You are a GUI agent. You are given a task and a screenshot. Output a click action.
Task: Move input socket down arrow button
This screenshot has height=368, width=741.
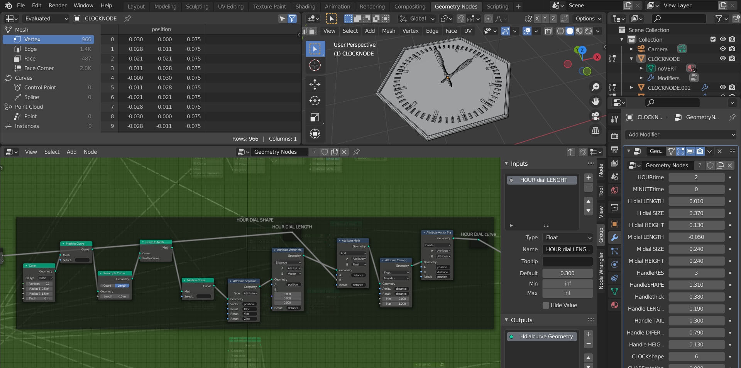pyautogui.click(x=588, y=211)
